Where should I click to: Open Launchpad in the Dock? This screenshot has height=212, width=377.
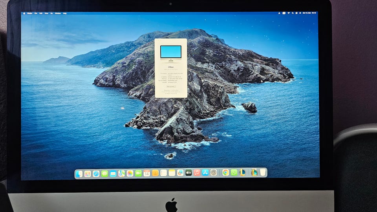88,174
